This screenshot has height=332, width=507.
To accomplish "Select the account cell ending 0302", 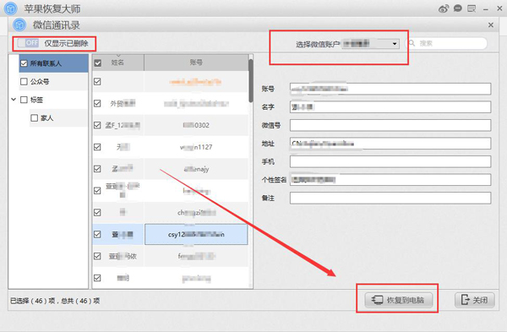I will pyautogui.click(x=196, y=125).
